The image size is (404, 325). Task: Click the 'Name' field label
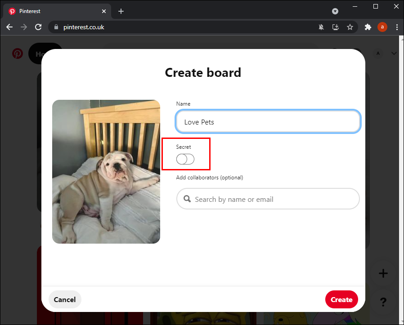[183, 104]
